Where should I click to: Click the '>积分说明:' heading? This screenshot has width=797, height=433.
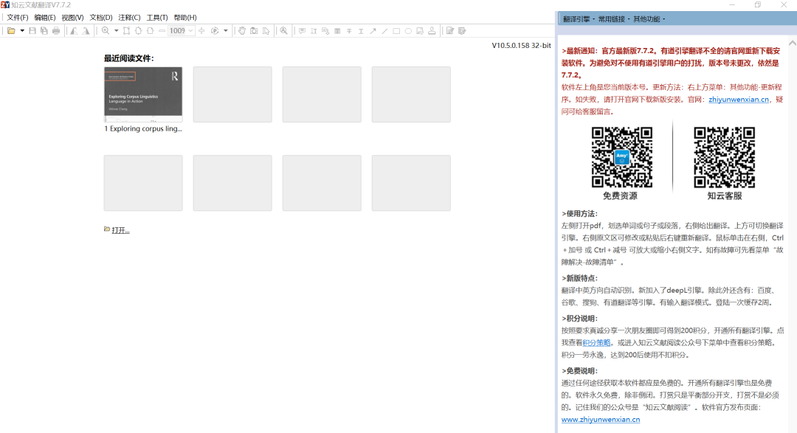[x=579, y=318]
